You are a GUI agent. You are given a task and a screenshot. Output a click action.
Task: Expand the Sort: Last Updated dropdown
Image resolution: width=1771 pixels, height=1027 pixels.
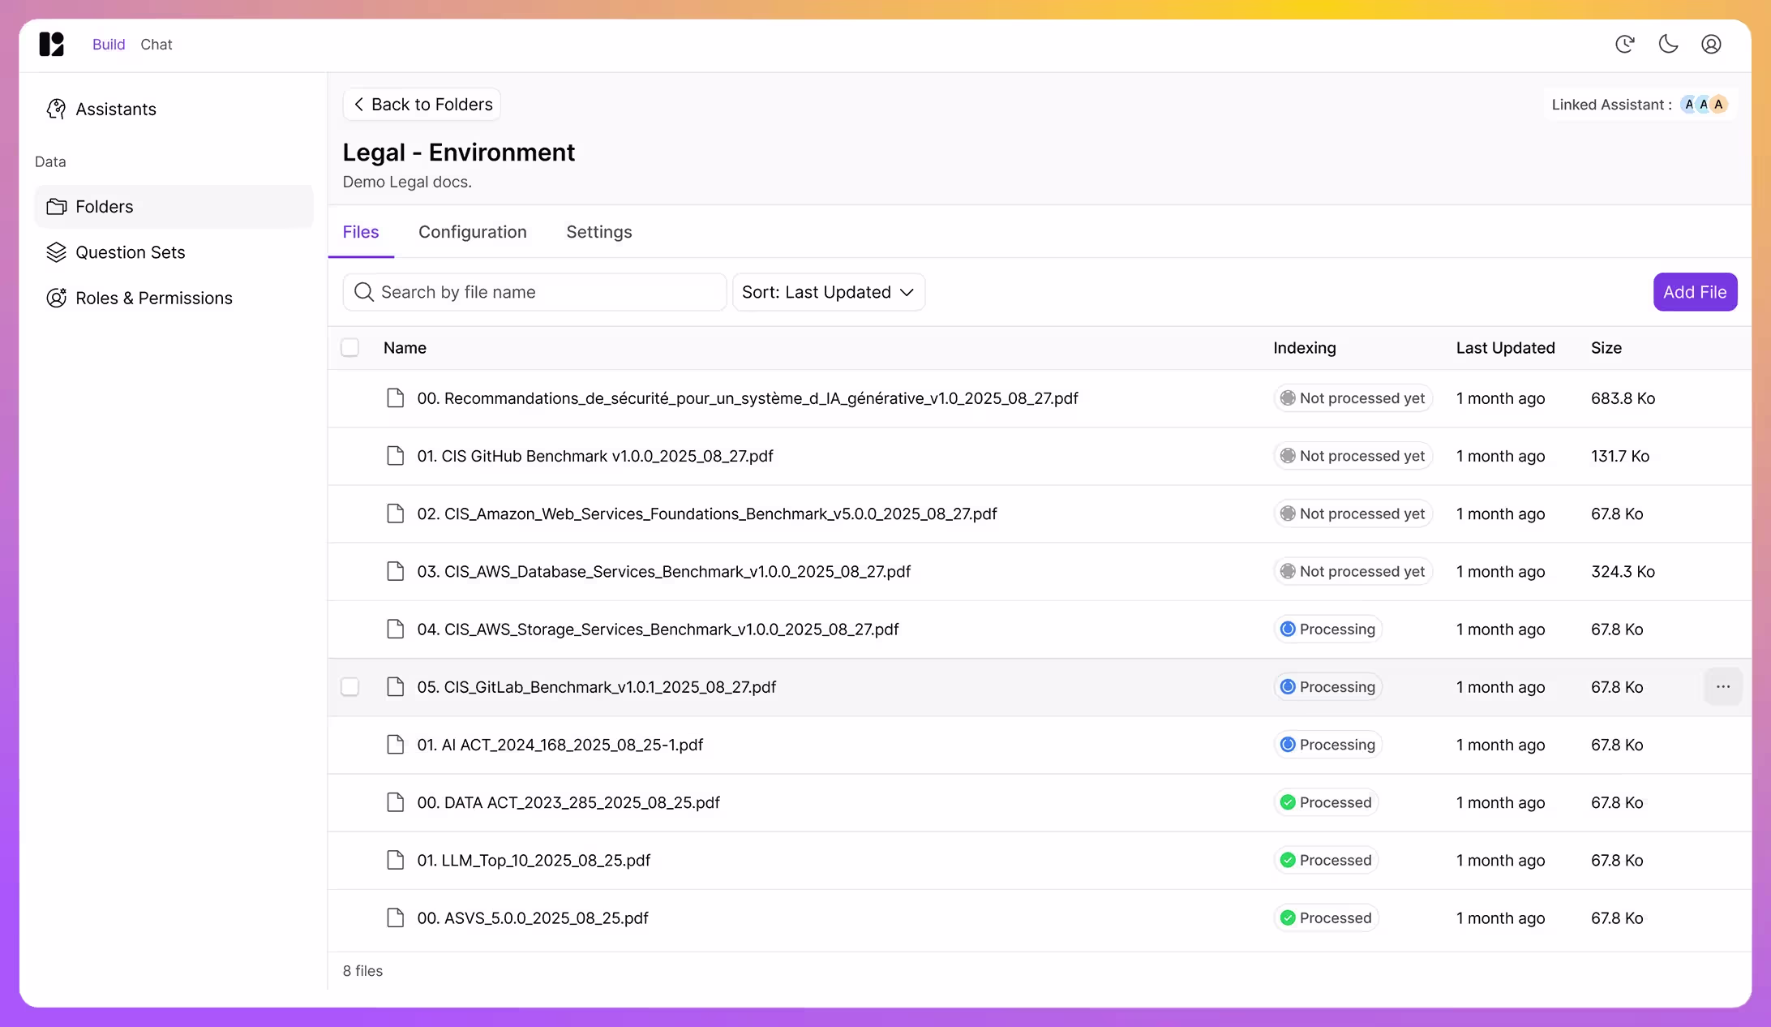[x=815, y=292]
